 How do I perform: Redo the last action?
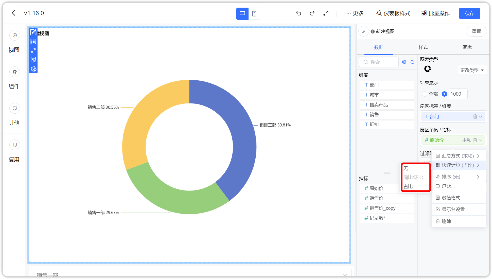[312, 13]
